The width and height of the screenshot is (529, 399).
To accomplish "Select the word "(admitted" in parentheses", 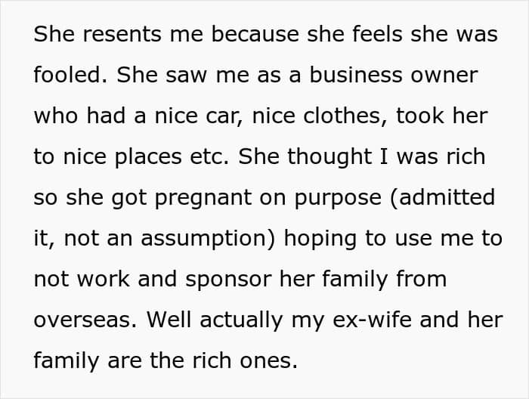I will tap(442, 197).
